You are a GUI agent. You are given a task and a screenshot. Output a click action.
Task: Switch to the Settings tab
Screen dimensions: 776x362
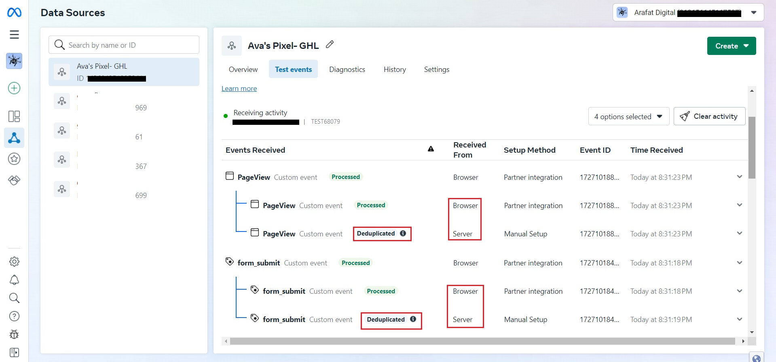click(437, 69)
